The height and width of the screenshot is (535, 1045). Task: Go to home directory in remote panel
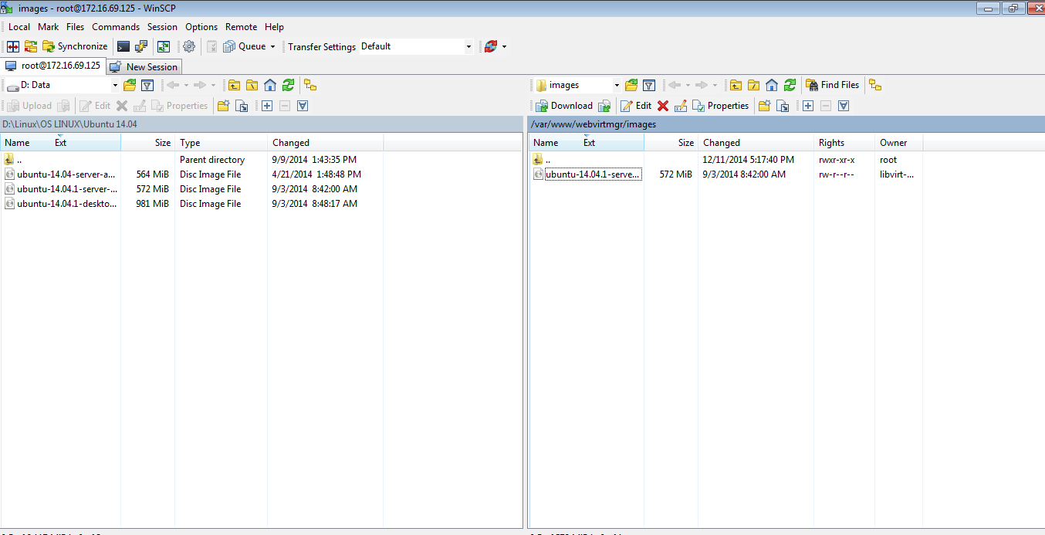772,85
